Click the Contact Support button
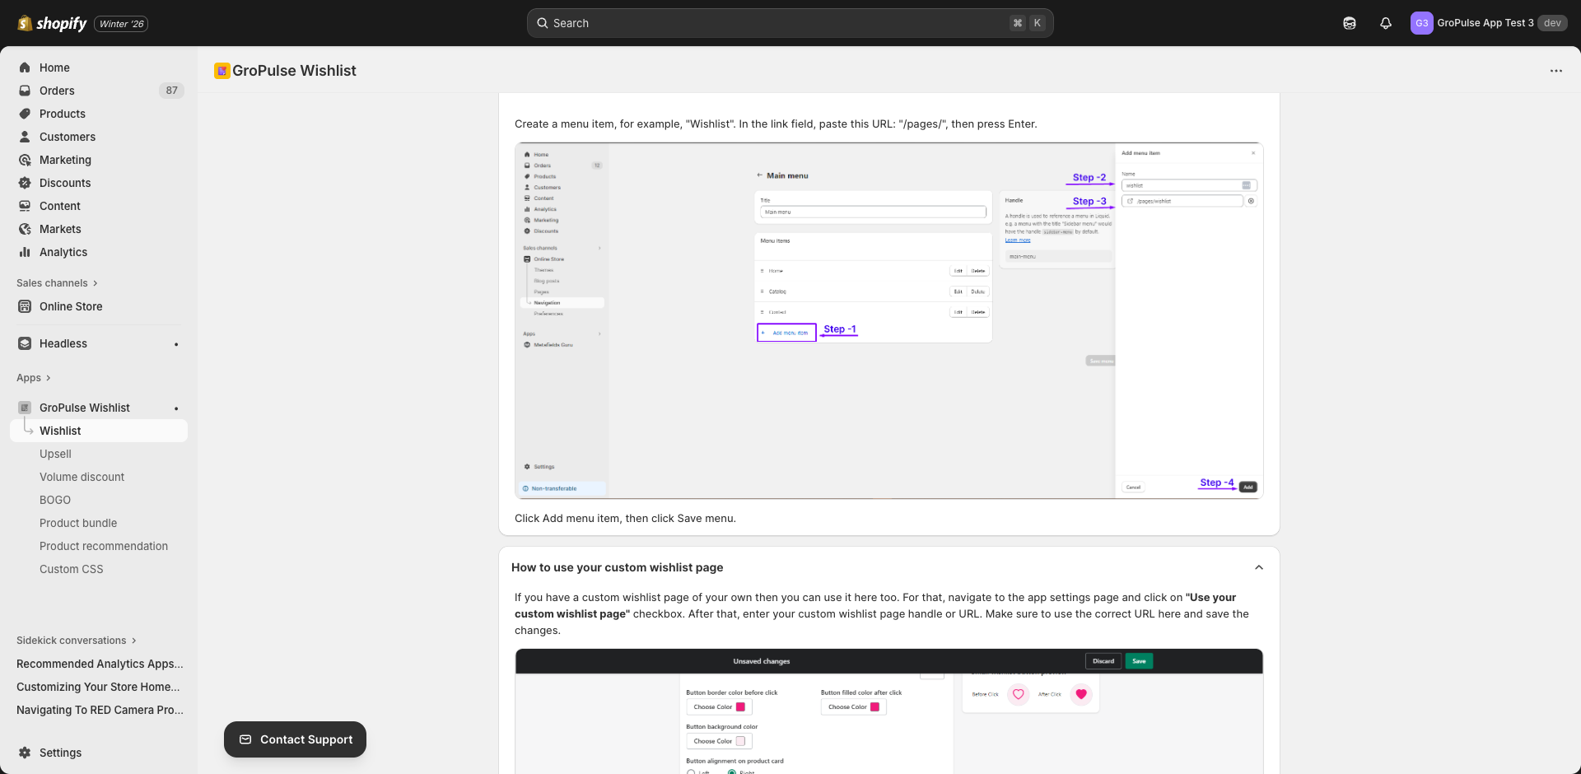The height and width of the screenshot is (774, 1581). point(295,739)
